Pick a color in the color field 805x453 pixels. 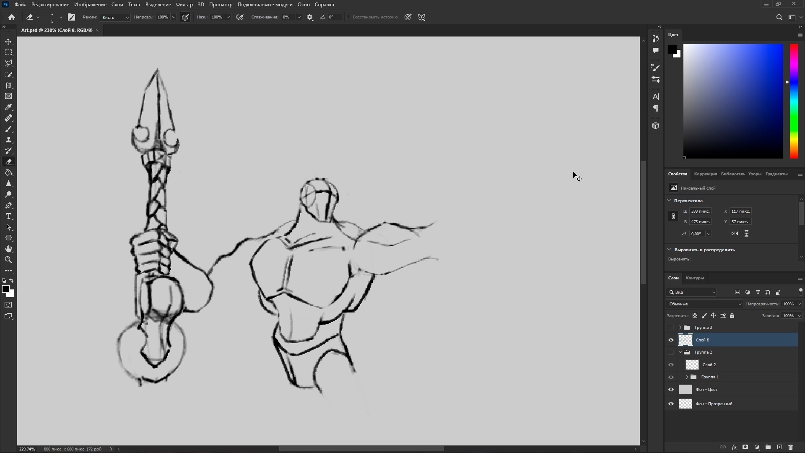733,101
